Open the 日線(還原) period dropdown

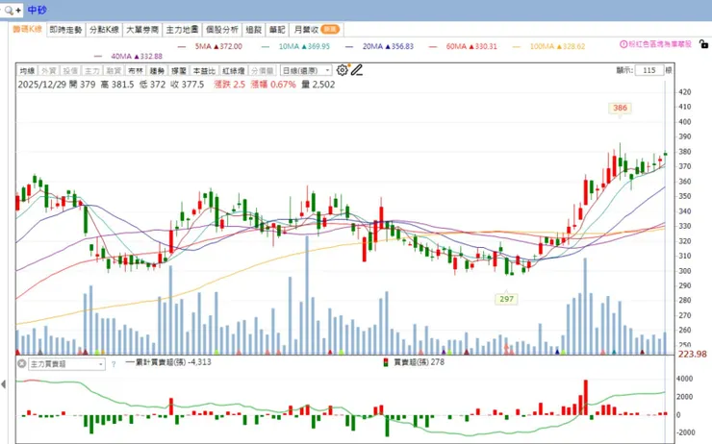(x=306, y=71)
